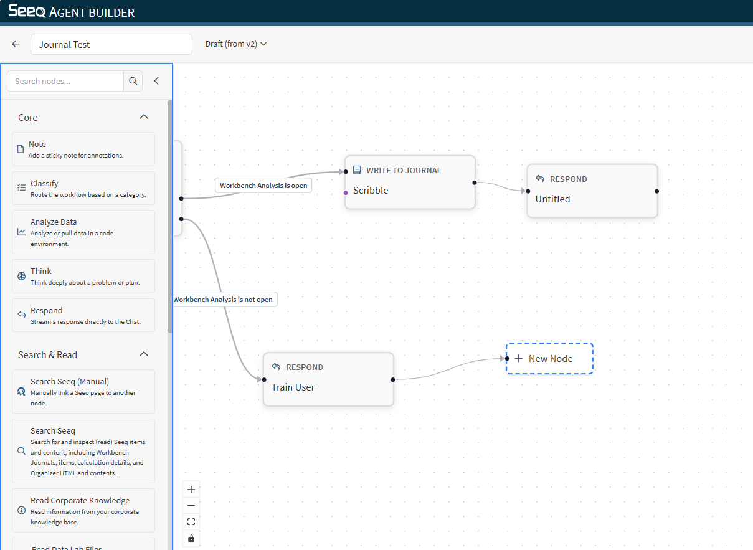Zoom out the canvas with minus button
Viewport: 753px width, 550px height.
pyautogui.click(x=191, y=506)
